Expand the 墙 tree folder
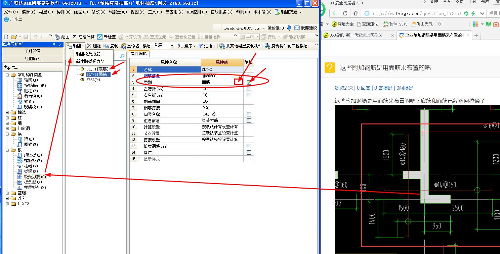Image resolution: width=500 pixels, height=254 pixels. tap(7, 123)
